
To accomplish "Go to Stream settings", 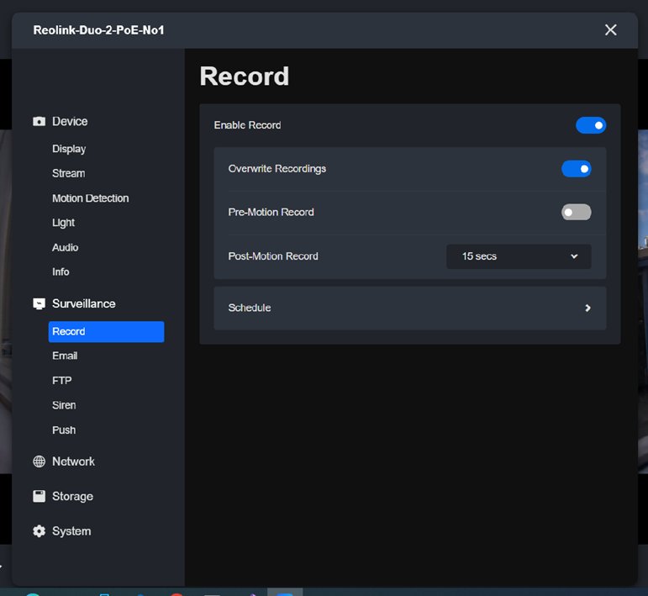I will tap(69, 173).
